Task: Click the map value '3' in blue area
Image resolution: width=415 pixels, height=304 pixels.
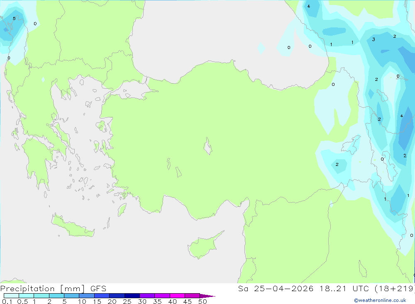Action: (x=373, y=39)
